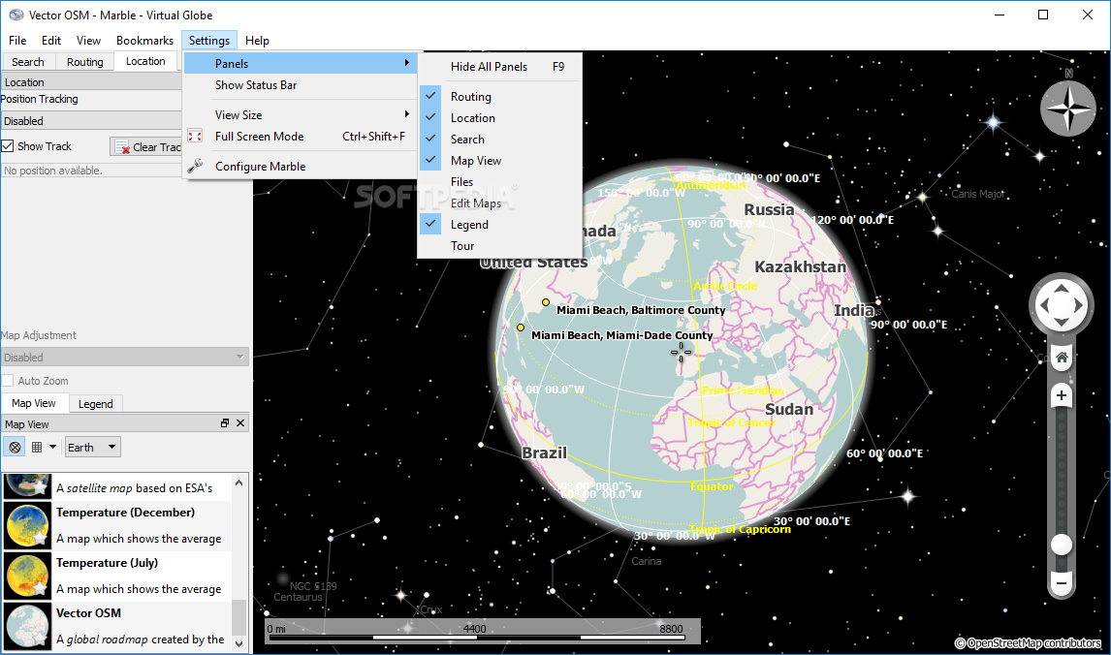Image resolution: width=1111 pixels, height=655 pixels.
Task: Select the ESA satellite map thumbnail
Action: click(28, 486)
